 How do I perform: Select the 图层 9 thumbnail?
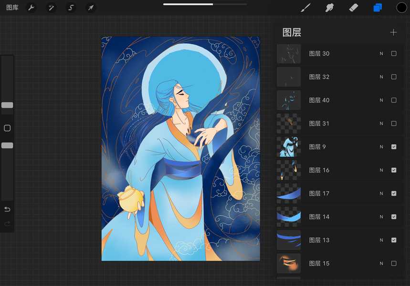coord(289,147)
